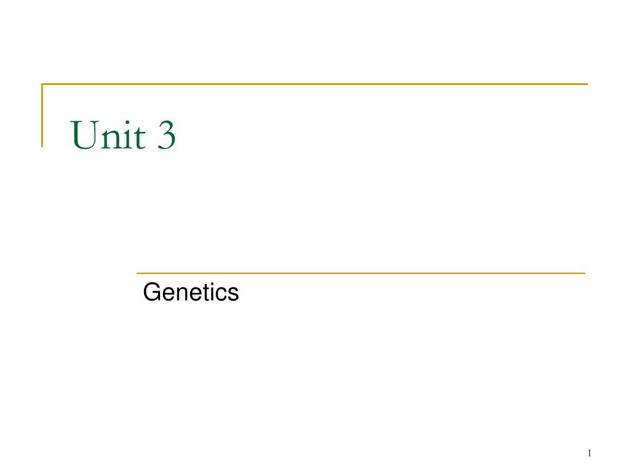630x473 pixels.
Task: Click the letter "t" in Unit
Action: coord(140,137)
